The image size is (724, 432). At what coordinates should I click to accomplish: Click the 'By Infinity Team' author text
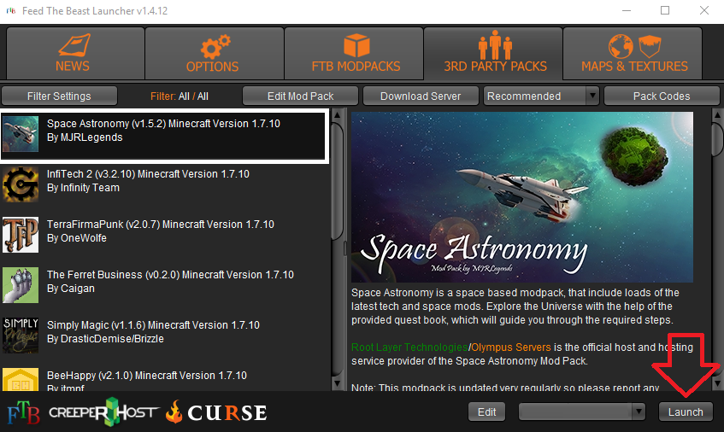83,188
